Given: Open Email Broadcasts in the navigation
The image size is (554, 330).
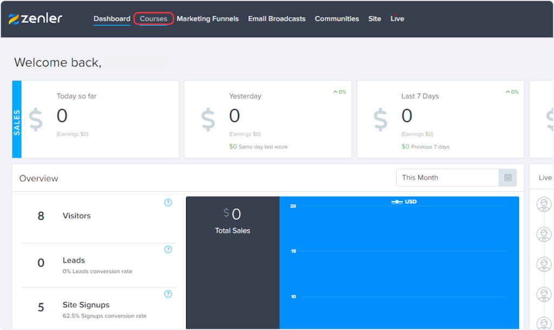Looking at the screenshot, I should click(x=276, y=19).
